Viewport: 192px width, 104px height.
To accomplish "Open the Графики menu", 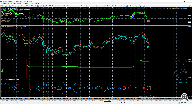I will [20, 3].
